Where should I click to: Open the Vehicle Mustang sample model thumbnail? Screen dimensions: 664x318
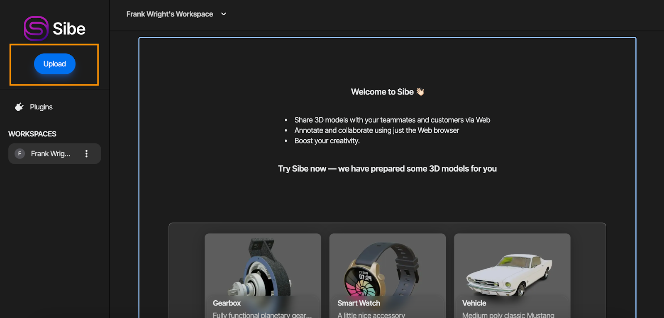point(512,265)
